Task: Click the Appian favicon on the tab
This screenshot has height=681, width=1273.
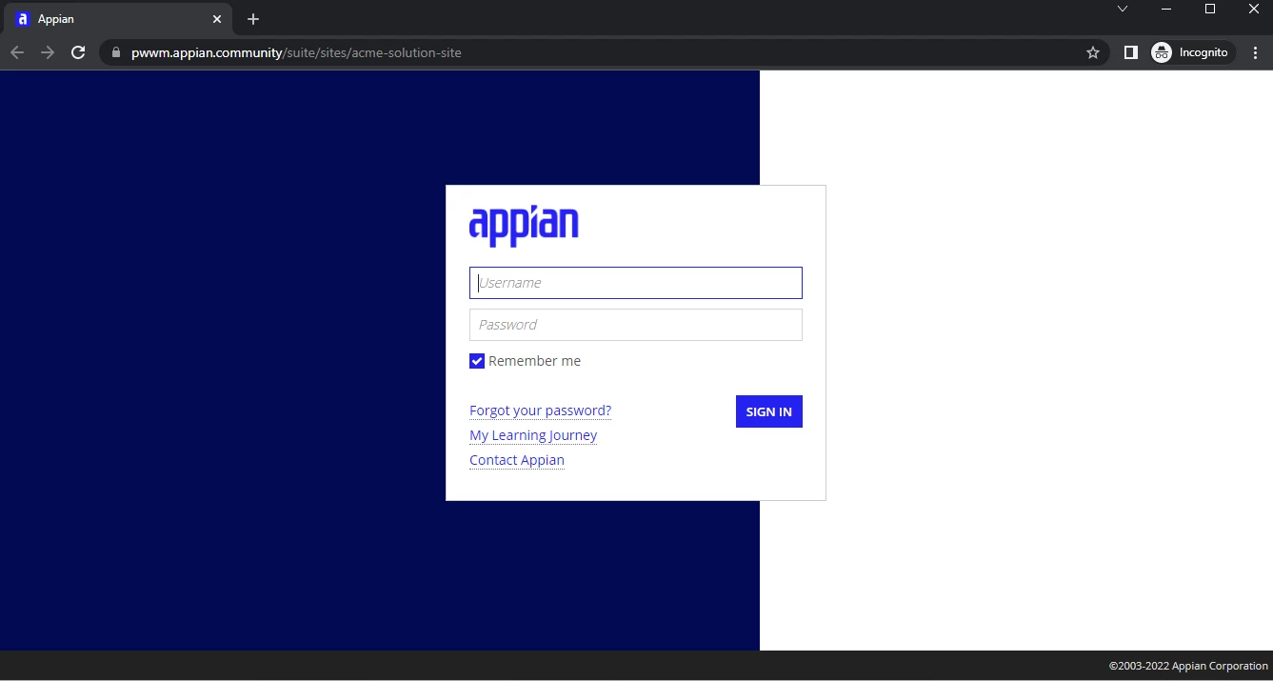Action: click(23, 19)
